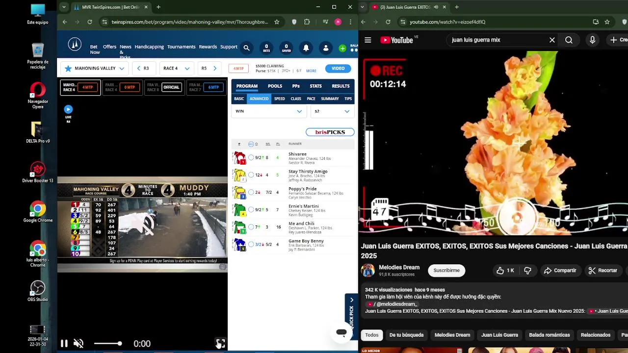Open the notifications bell in TwinSpires
Screen dimensions: 628x353
point(306,48)
